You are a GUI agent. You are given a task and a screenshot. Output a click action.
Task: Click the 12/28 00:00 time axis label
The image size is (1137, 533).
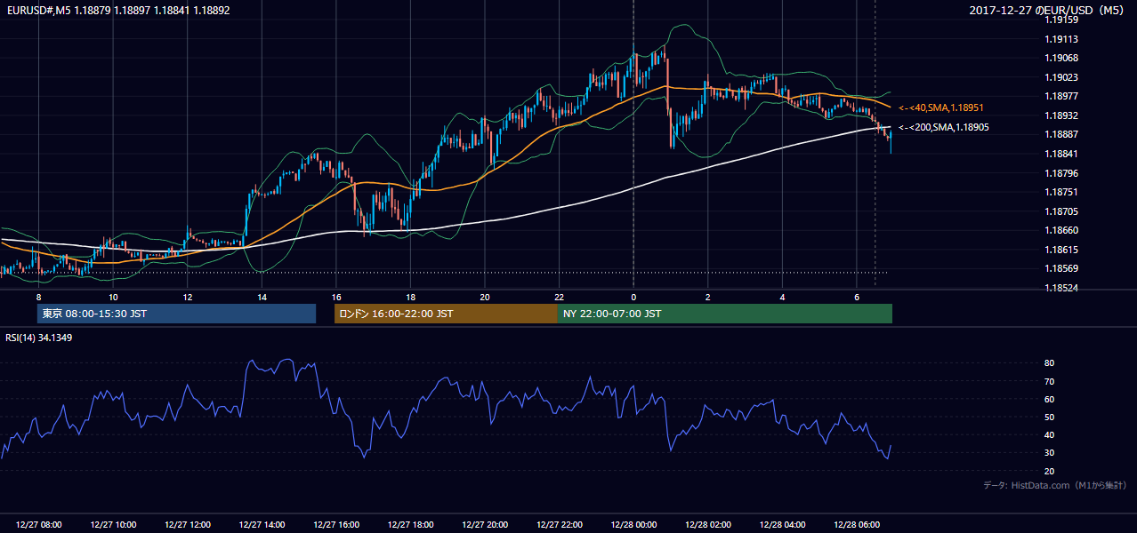click(633, 525)
